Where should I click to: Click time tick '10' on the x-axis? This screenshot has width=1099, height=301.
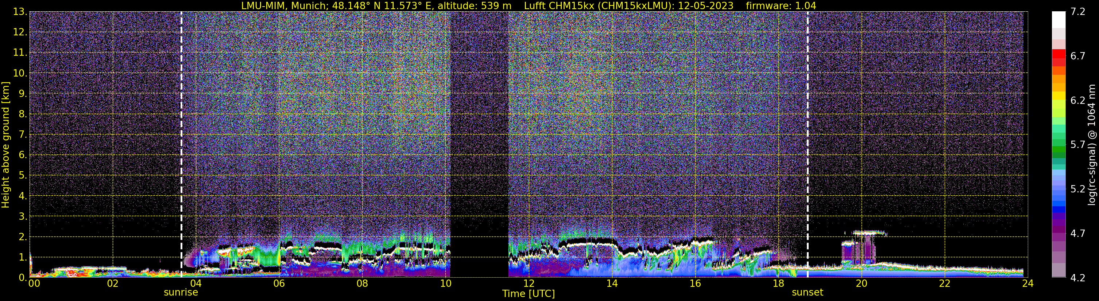(445, 284)
